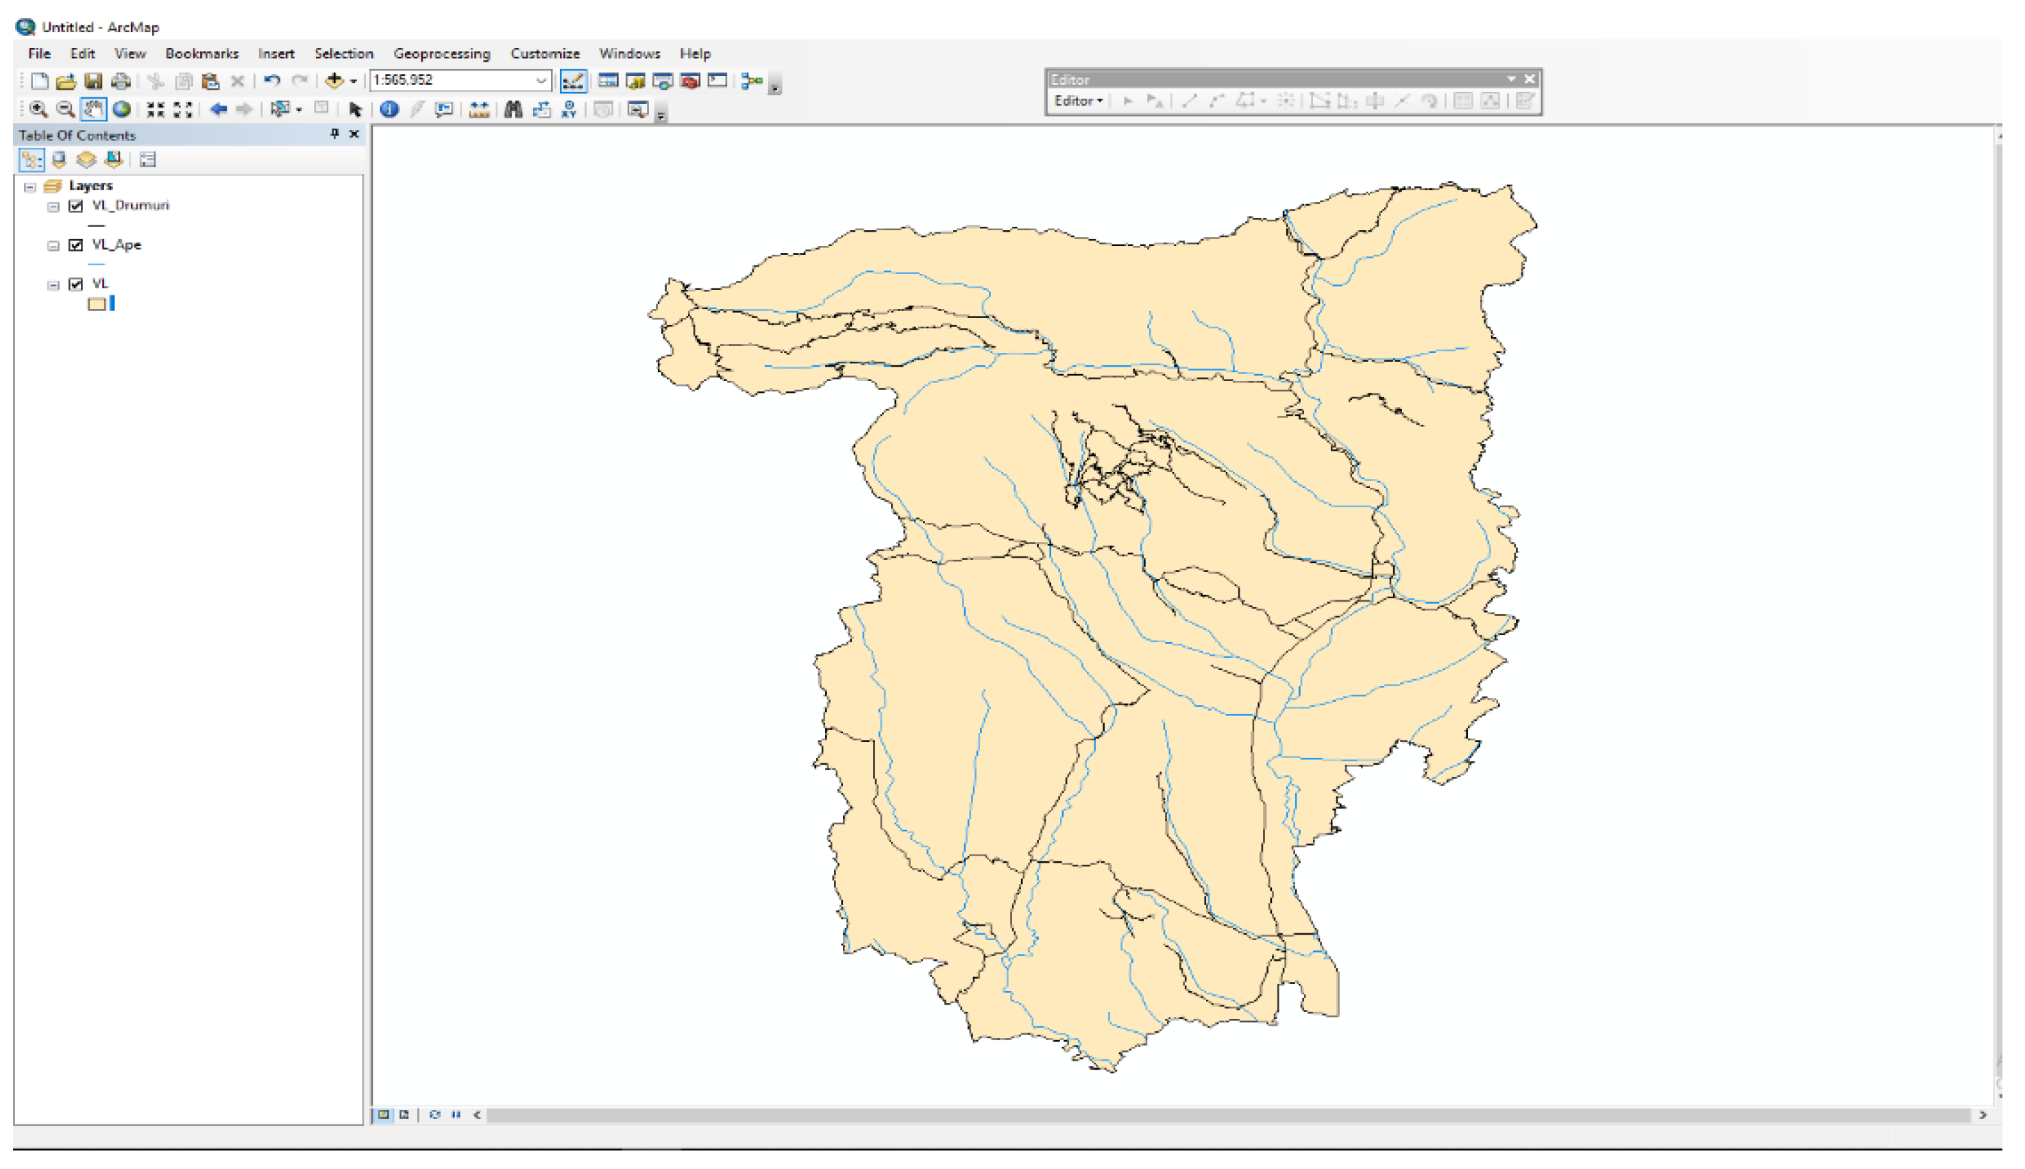2025x1169 pixels.
Task: Select the Zoom In tool
Action: coord(38,109)
